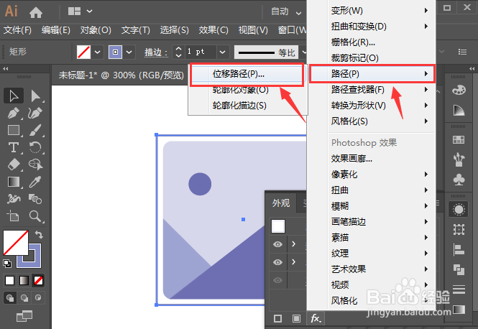Click the white swatch in Appearance panel
This screenshot has height=329, width=478.
pos(278,226)
